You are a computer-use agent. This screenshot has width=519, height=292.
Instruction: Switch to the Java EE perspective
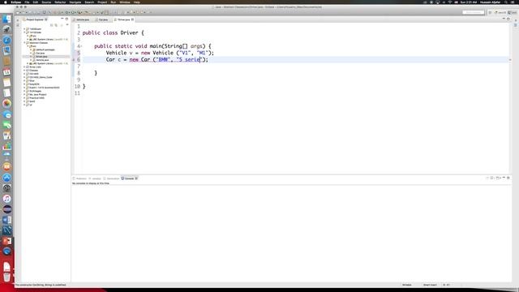click(500, 12)
